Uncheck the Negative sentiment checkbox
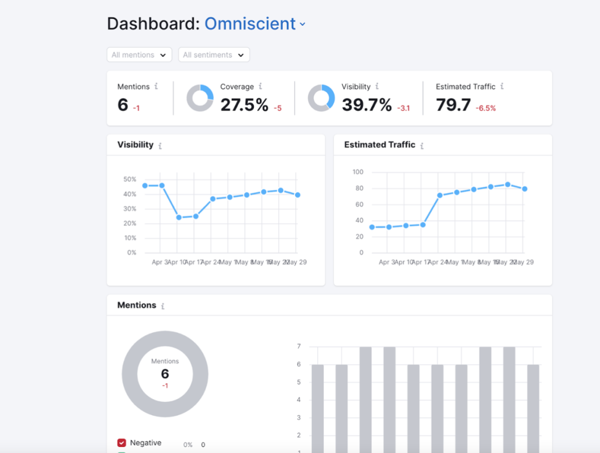The height and width of the screenshot is (453, 600). point(122,443)
